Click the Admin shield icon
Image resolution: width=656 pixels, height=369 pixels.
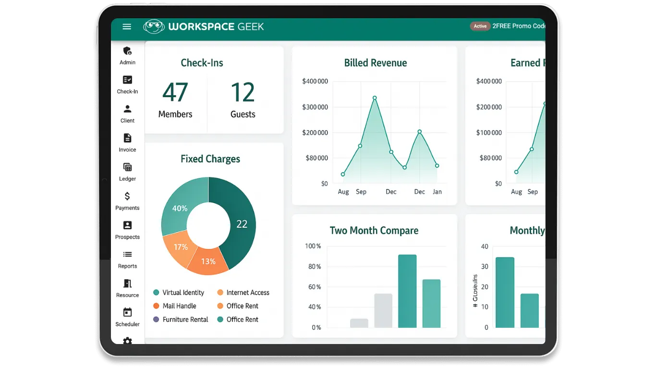pyautogui.click(x=127, y=51)
